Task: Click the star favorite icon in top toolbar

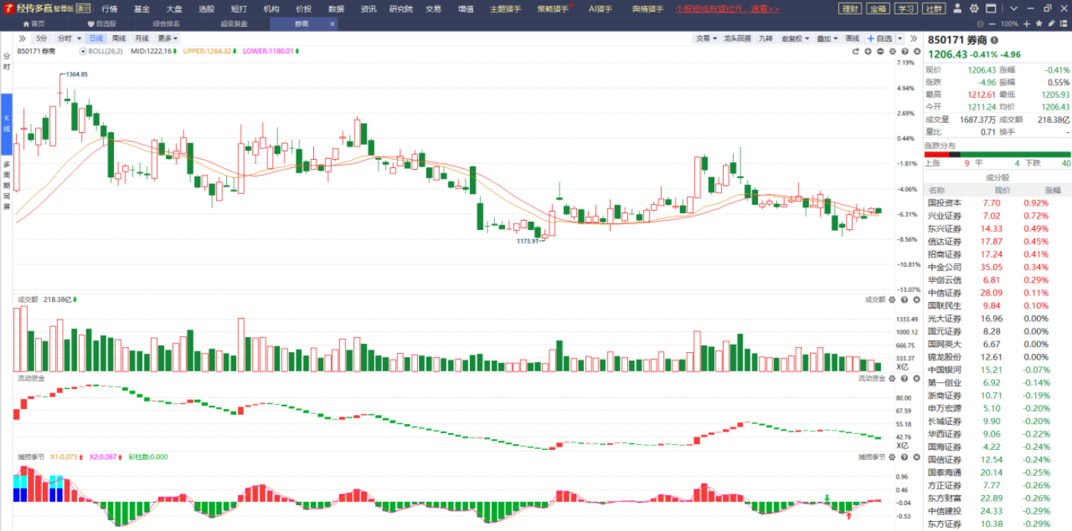Action: (1039, 24)
